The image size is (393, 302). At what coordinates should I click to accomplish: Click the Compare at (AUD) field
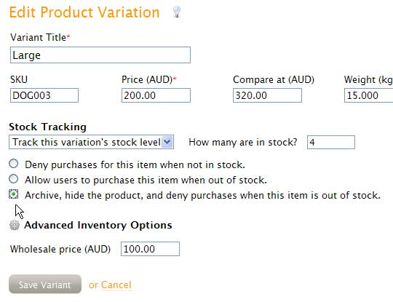tap(267, 95)
